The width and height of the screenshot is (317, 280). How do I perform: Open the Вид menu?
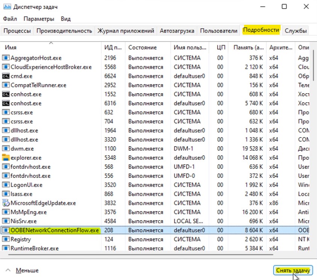[x=66, y=19]
